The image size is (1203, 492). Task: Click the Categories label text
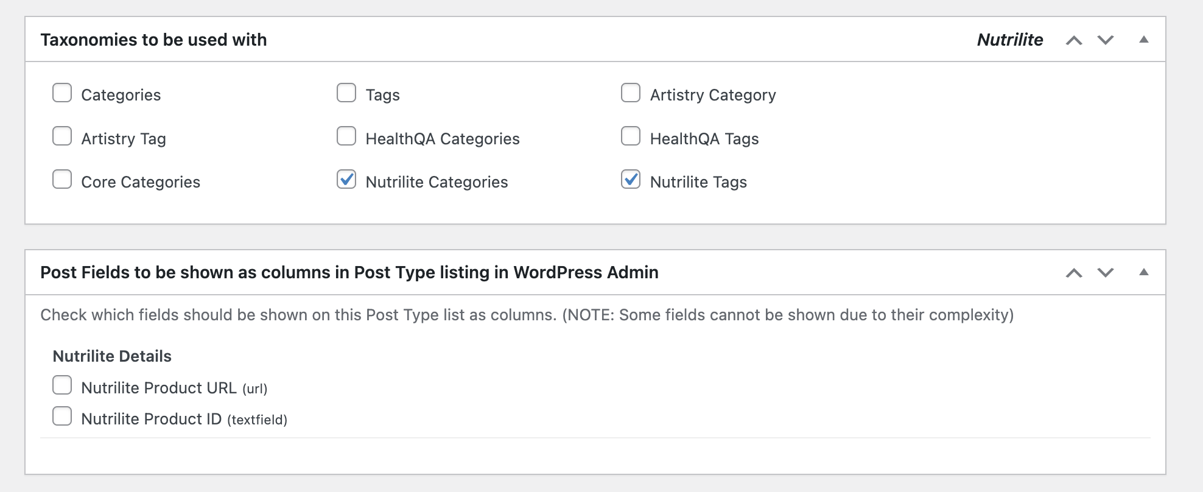pyautogui.click(x=121, y=95)
